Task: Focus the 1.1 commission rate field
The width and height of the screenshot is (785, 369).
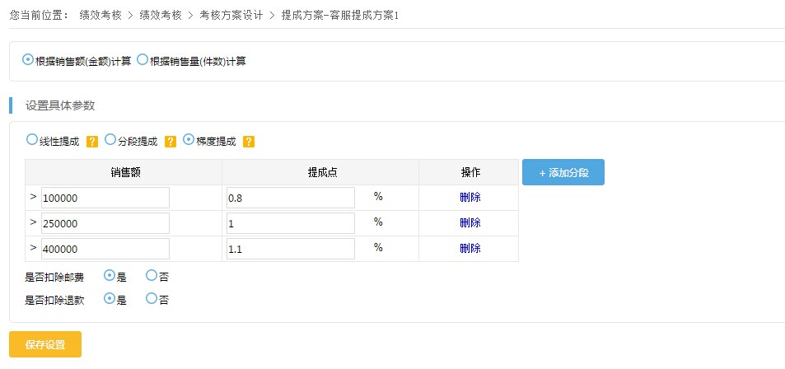Action: point(291,249)
